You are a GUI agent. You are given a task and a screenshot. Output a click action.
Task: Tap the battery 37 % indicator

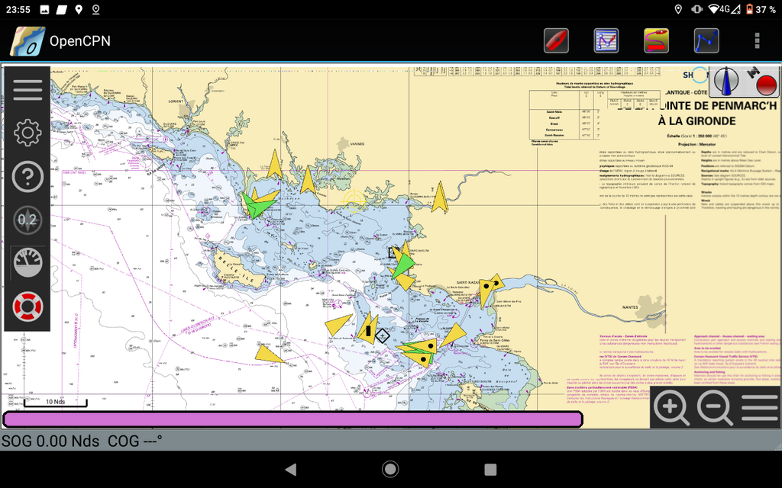point(761,9)
